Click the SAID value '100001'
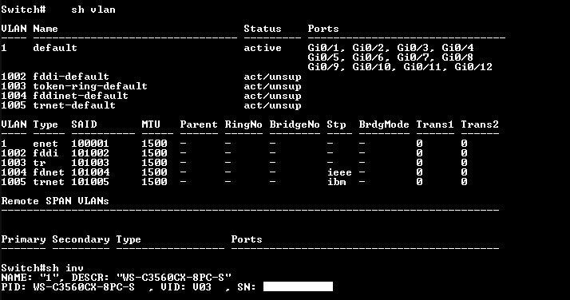Screen dimensions: 570x300 90,144
